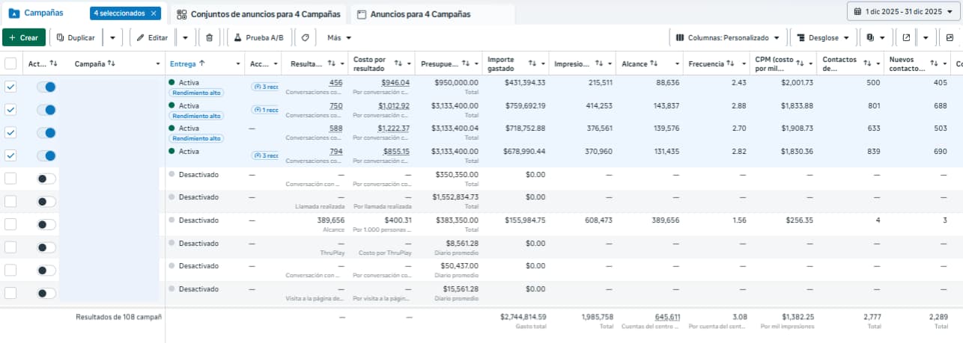Delete selected campaigns with the trash icon
This screenshot has height=343, width=963.
pos(209,37)
